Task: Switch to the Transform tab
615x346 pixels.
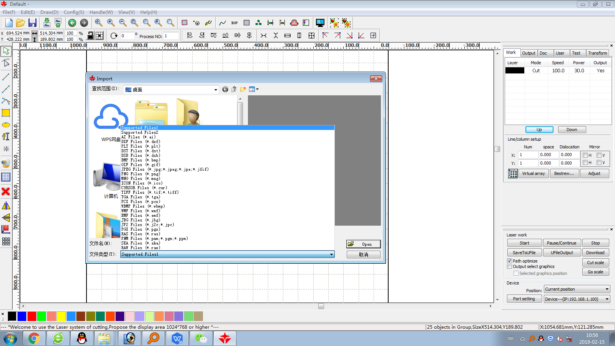Action: (597, 53)
